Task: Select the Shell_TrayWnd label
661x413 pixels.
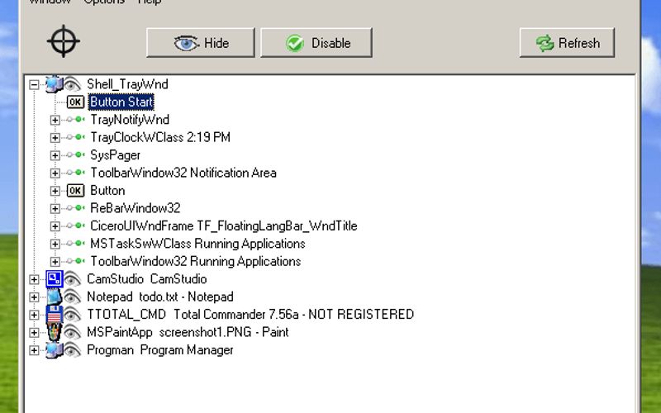Action: point(127,84)
